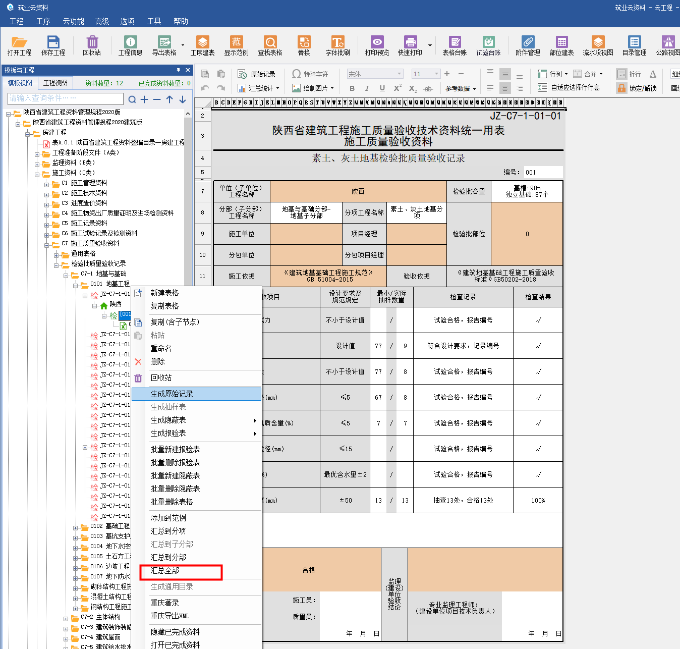The image size is (680, 649).
Task: Toggle 锁定/解锁 lock button
Action: 637,88
